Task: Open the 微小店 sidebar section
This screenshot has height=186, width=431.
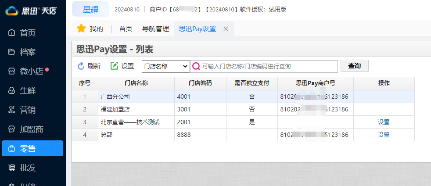Action: pyautogui.click(x=32, y=72)
